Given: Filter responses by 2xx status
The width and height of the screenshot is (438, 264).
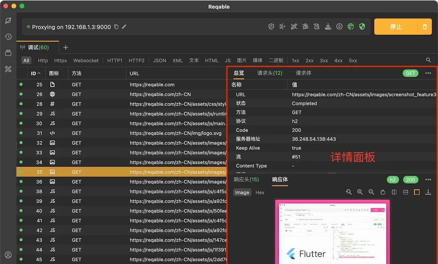Looking at the screenshot, I should pos(310,61).
